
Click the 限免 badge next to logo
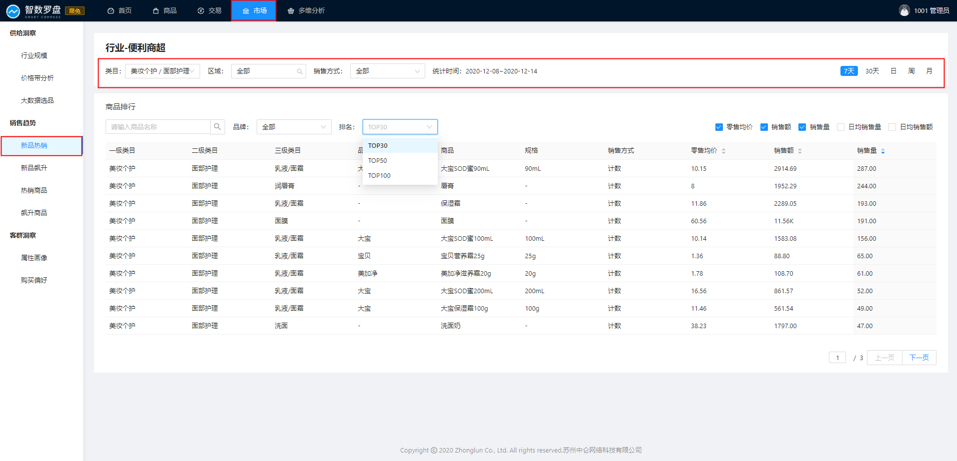pos(75,11)
